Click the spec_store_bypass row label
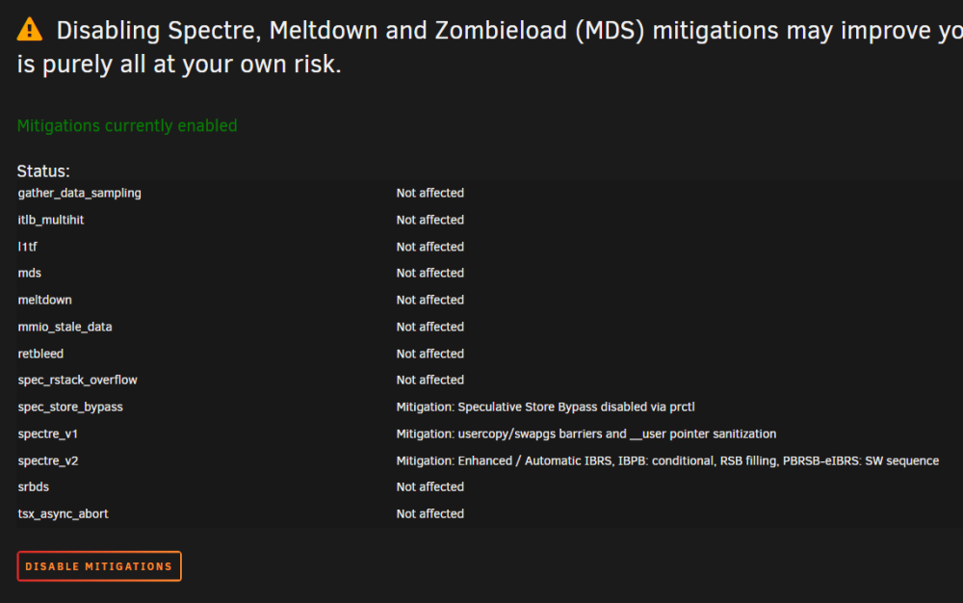963x603 pixels. 70,407
